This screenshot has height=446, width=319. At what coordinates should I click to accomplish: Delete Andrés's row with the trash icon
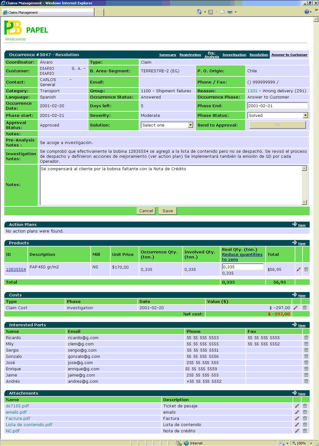point(306,381)
